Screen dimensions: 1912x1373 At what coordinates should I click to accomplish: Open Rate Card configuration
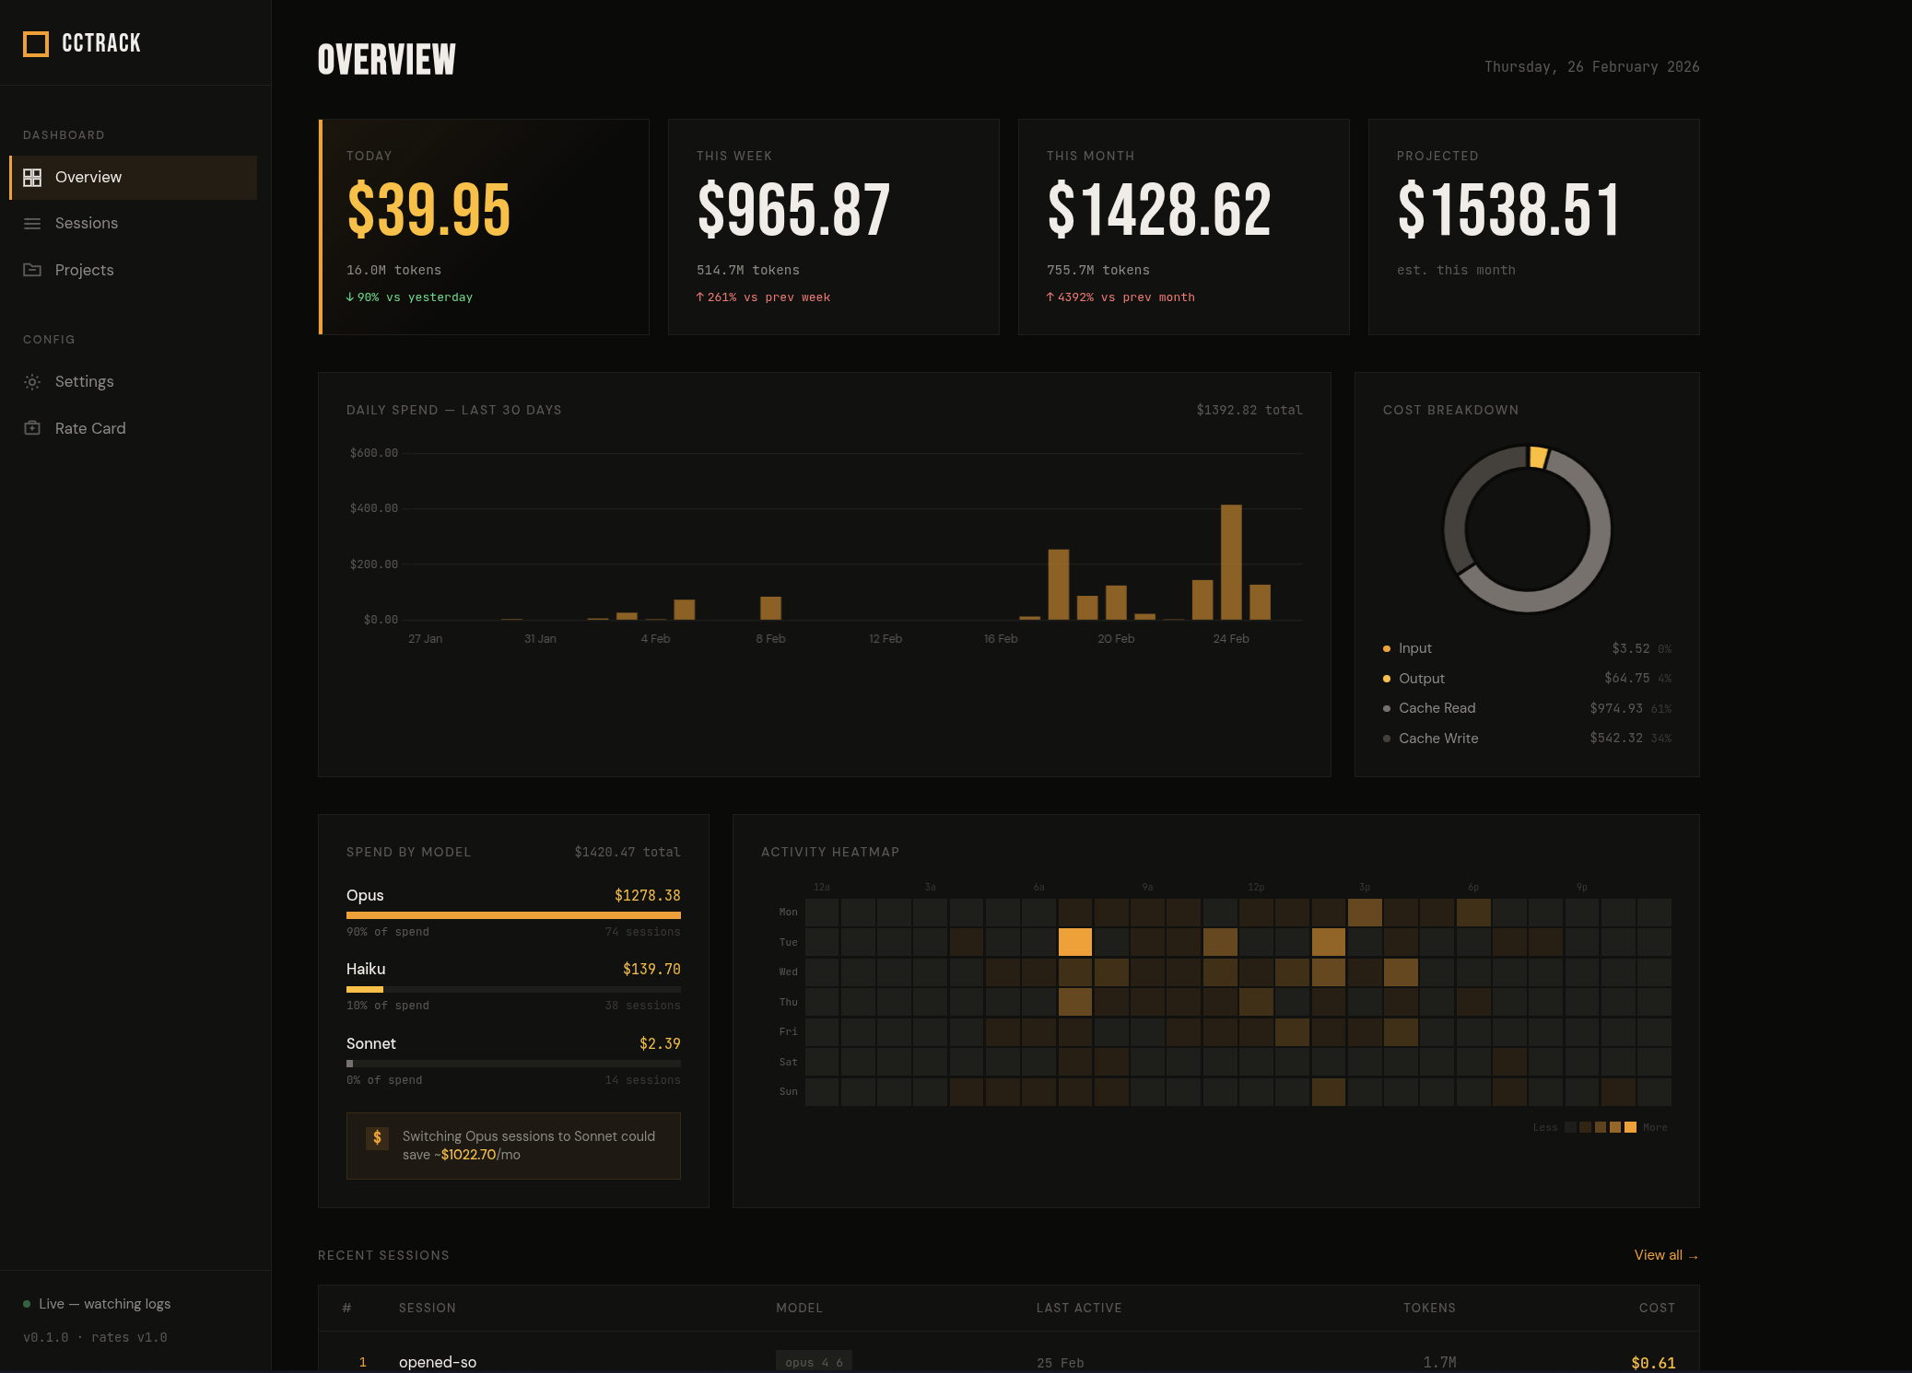(89, 428)
